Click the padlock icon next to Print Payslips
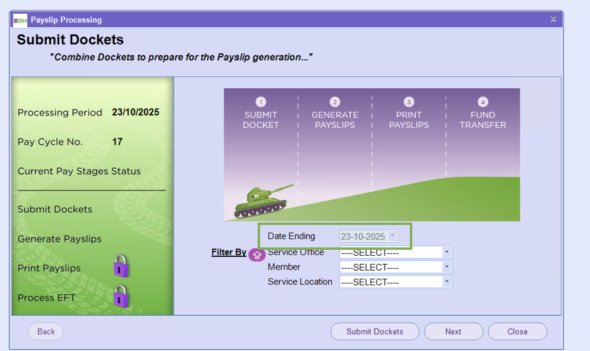 pyautogui.click(x=121, y=266)
